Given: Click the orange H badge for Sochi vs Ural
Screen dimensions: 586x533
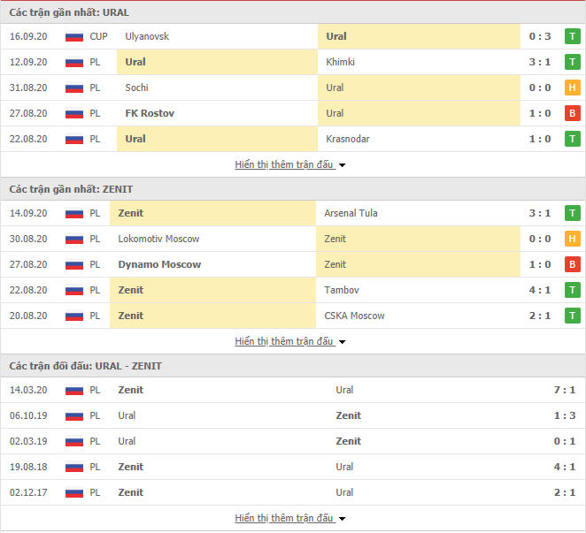Looking at the screenshot, I should tap(572, 88).
